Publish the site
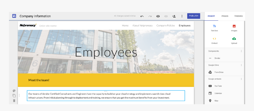The height and width of the screenshot is (111, 254). point(193,16)
